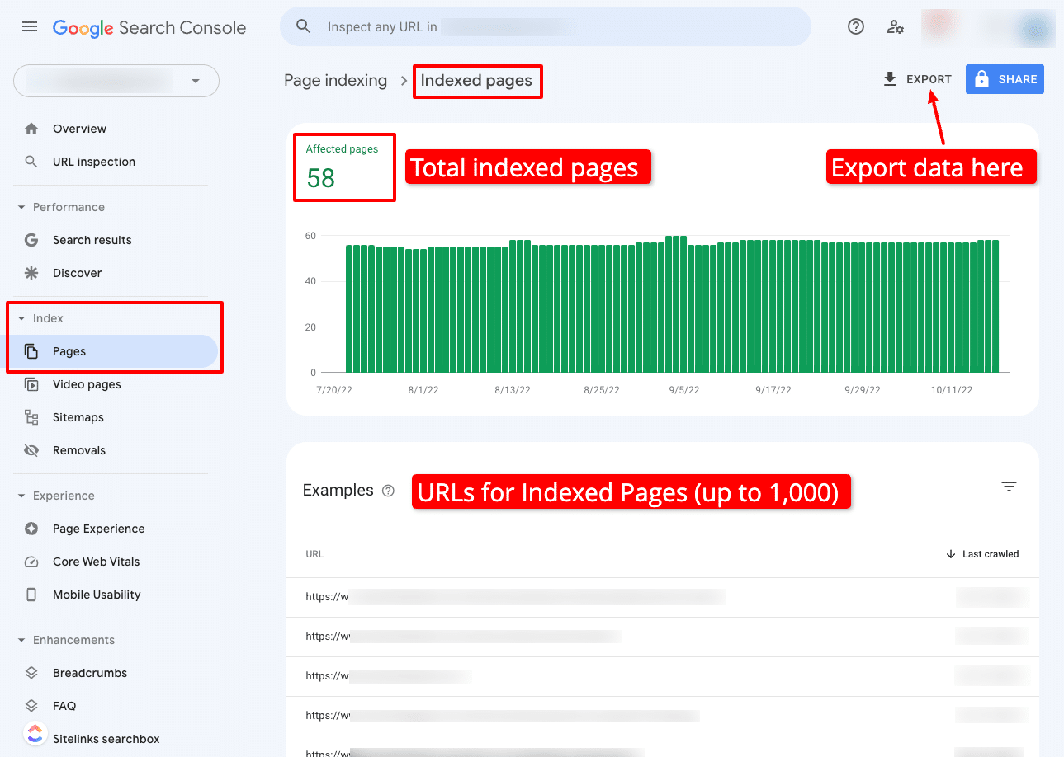Click the Sitemaps tree icon
This screenshot has width=1064, height=757.
click(31, 417)
